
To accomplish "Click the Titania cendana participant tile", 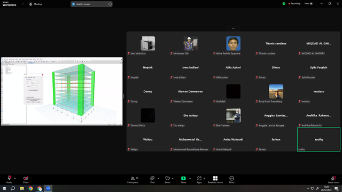I will click(276, 44).
